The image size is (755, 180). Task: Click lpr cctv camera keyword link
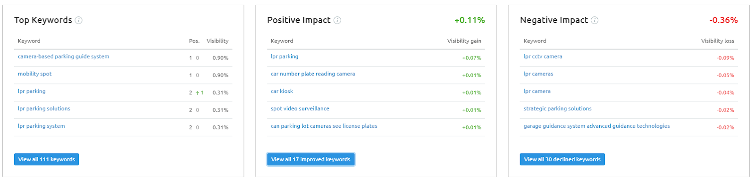543,57
